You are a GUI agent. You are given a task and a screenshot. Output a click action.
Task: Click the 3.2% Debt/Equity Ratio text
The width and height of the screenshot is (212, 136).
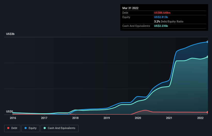(x=169, y=21)
